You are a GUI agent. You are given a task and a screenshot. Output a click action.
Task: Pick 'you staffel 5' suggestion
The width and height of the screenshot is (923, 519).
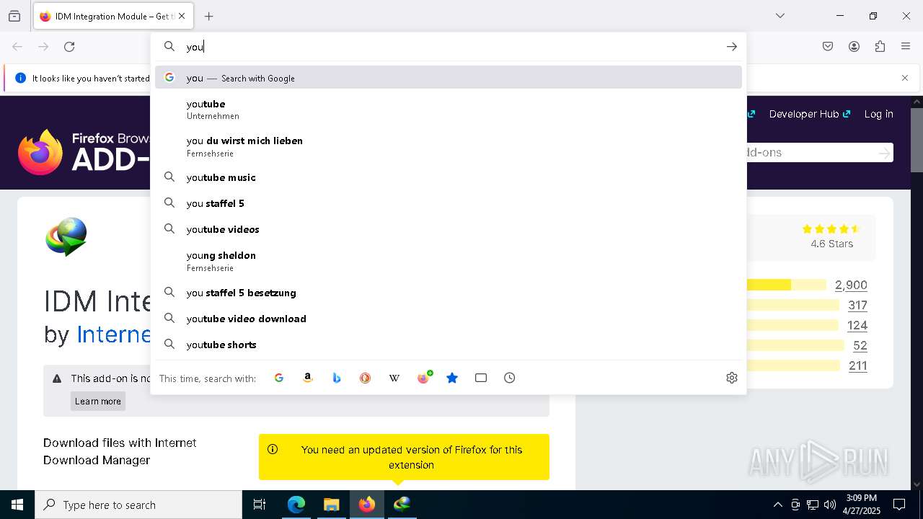[449, 203]
